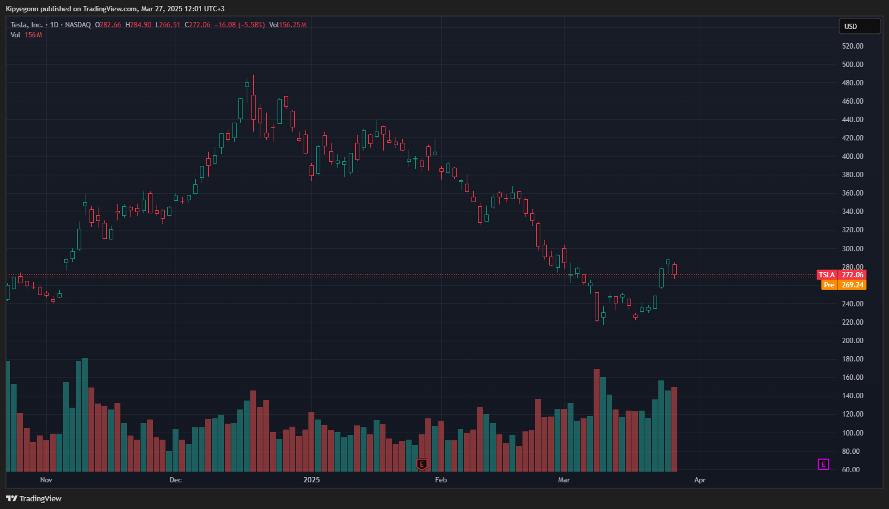Click the purple upcoming earnings E marker

823,465
